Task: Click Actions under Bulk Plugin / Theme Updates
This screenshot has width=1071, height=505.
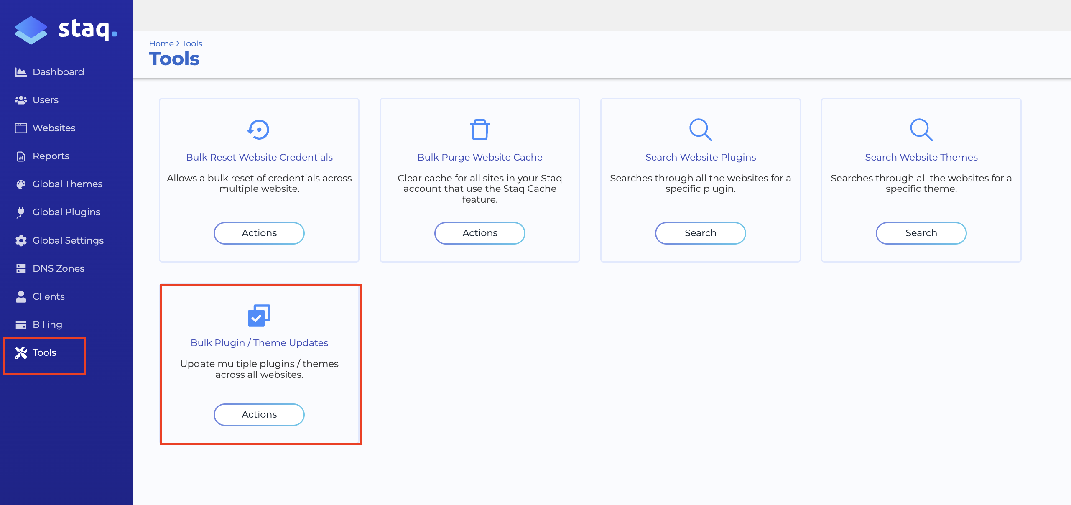Action: point(259,414)
